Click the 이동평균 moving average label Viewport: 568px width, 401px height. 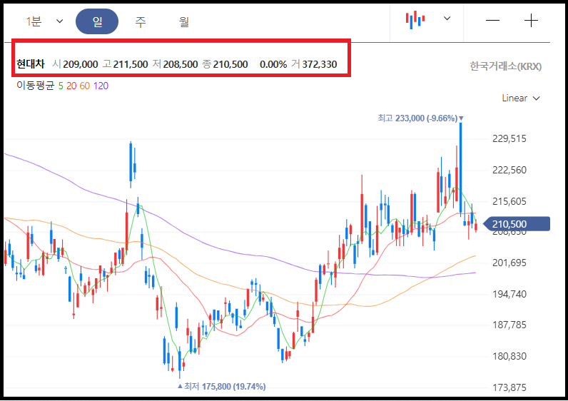(35, 86)
